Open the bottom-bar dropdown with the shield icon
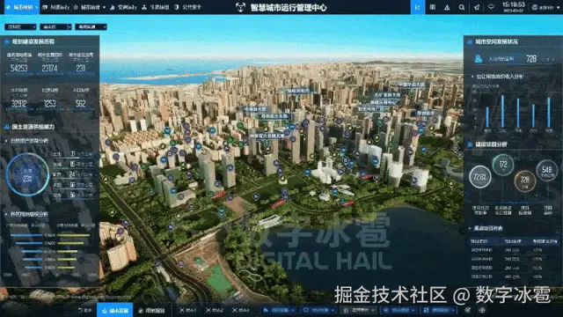The width and height of the screenshot is (563, 317). [318, 310]
